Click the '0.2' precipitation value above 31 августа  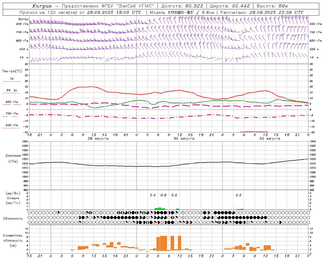click(x=238, y=195)
